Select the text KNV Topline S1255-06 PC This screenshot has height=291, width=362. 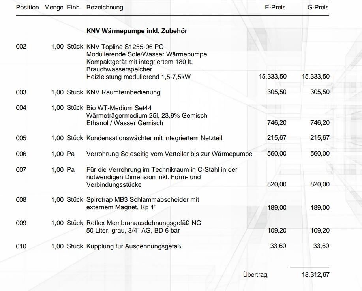[125, 47]
